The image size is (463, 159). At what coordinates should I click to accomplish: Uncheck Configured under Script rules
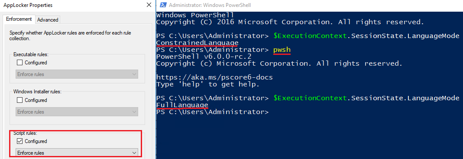pyautogui.click(x=20, y=141)
